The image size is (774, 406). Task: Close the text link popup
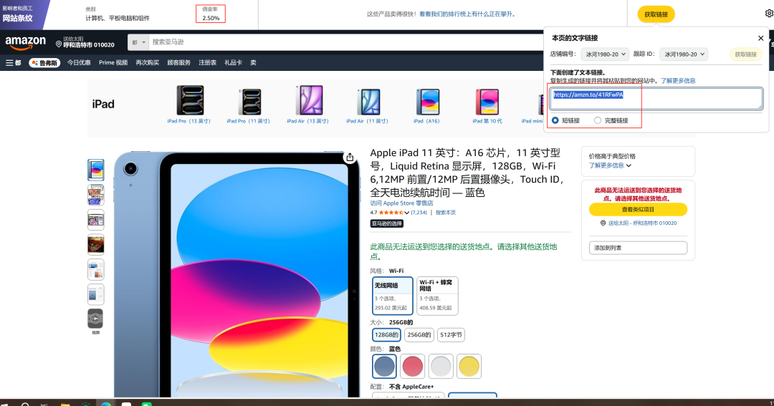pyautogui.click(x=760, y=38)
